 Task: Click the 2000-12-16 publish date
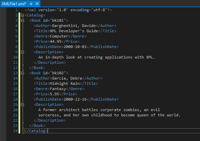click(75, 99)
